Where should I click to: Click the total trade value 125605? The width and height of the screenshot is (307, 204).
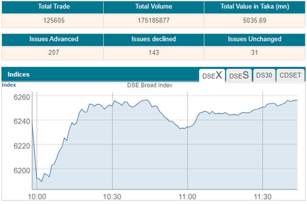54,20
